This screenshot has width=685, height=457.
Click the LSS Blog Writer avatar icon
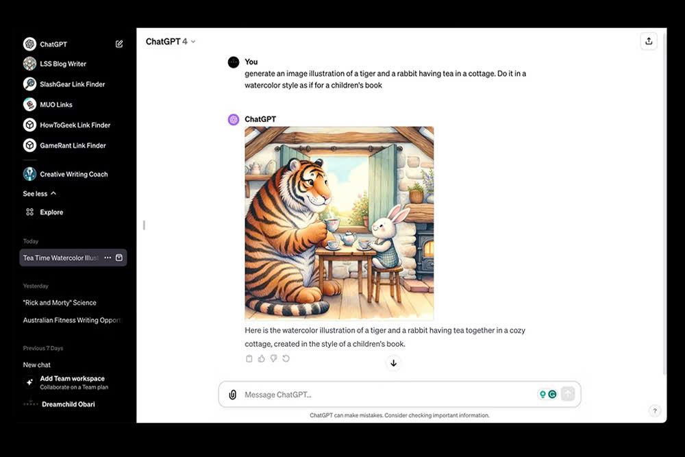29,64
